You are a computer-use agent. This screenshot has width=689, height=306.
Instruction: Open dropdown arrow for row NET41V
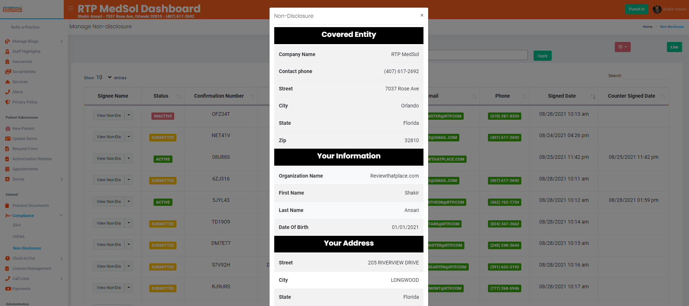coord(129,137)
